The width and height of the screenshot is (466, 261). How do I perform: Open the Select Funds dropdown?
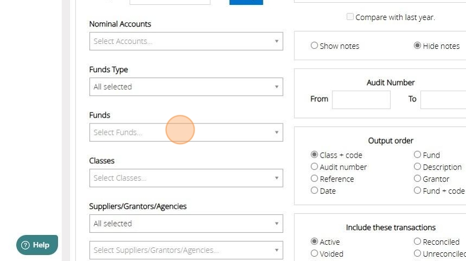tap(186, 132)
